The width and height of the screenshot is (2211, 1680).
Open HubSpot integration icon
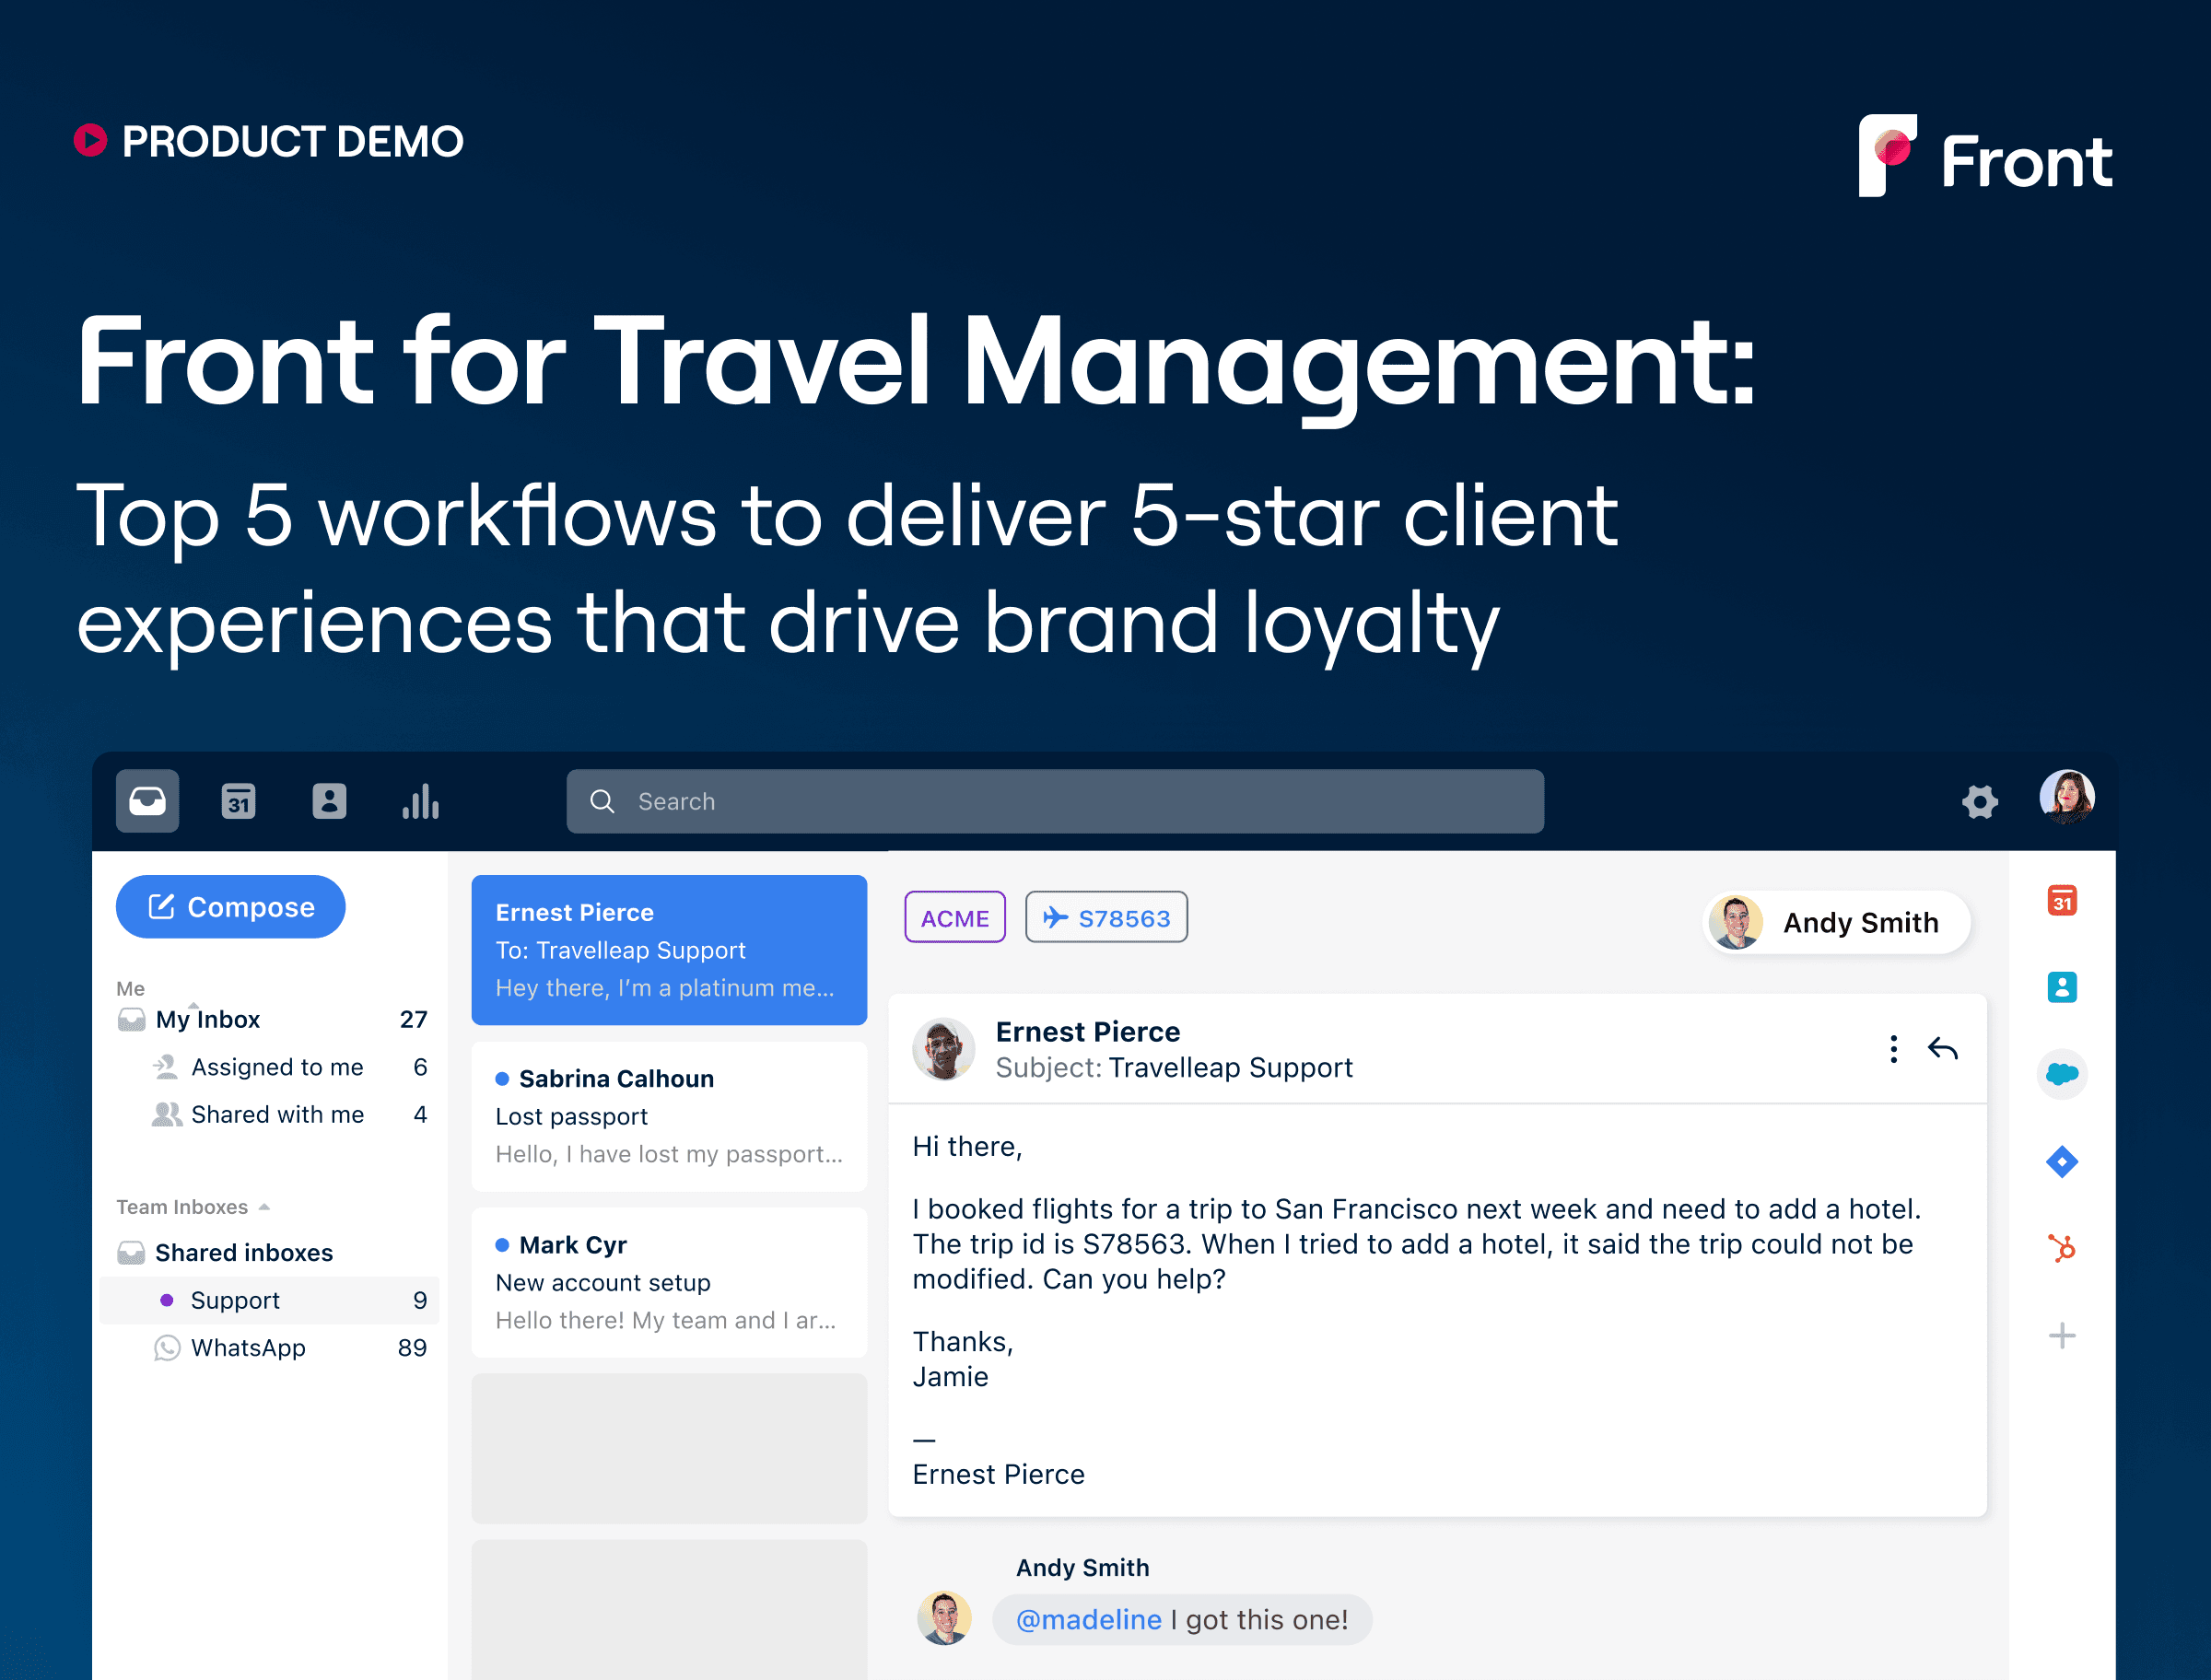pos(2062,1249)
